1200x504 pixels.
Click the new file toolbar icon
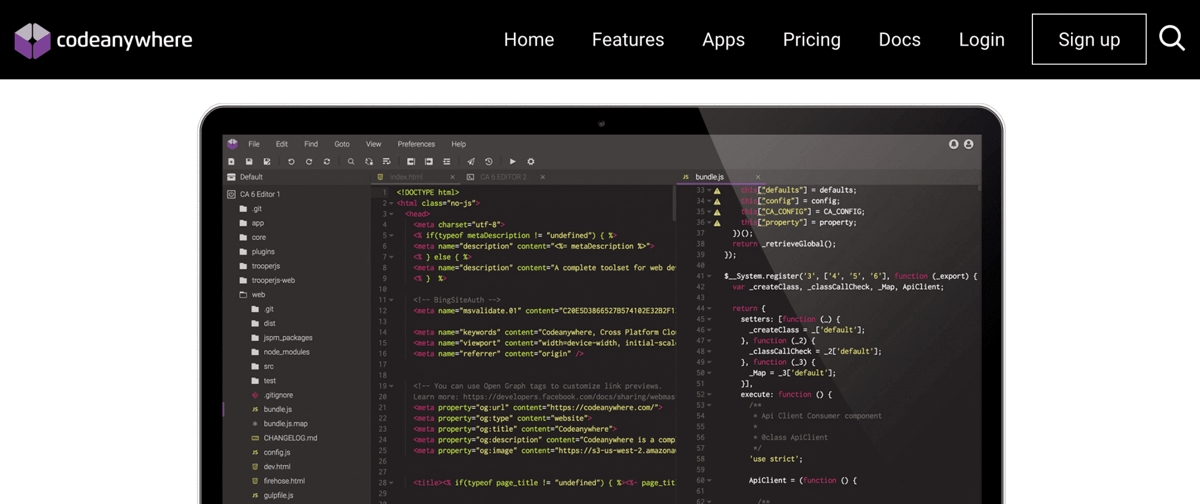tap(231, 162)
